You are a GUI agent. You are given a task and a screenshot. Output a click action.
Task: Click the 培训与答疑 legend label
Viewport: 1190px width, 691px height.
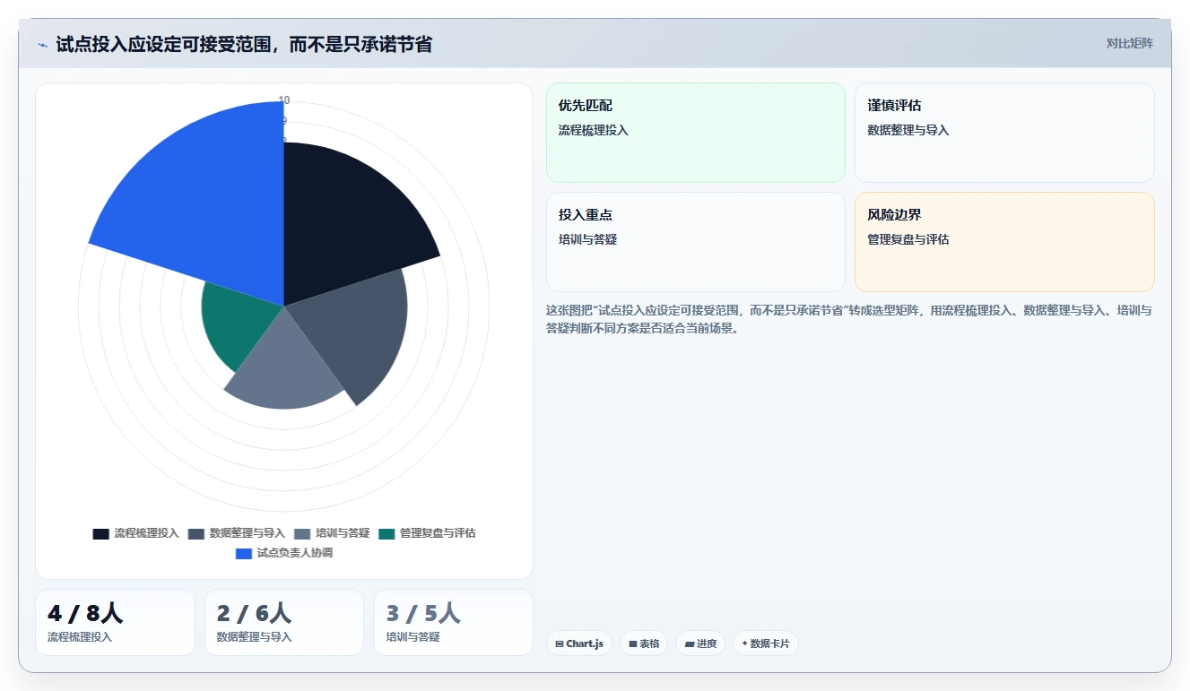tap(343, 533)
